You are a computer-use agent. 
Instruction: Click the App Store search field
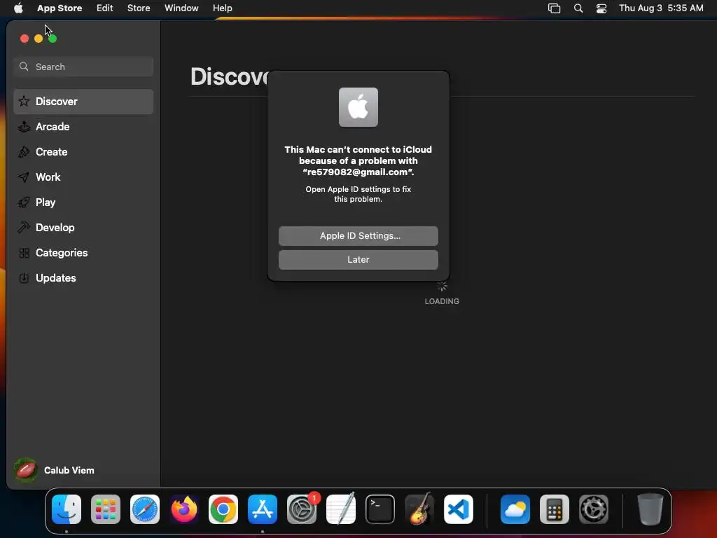[x=83, y=67]
